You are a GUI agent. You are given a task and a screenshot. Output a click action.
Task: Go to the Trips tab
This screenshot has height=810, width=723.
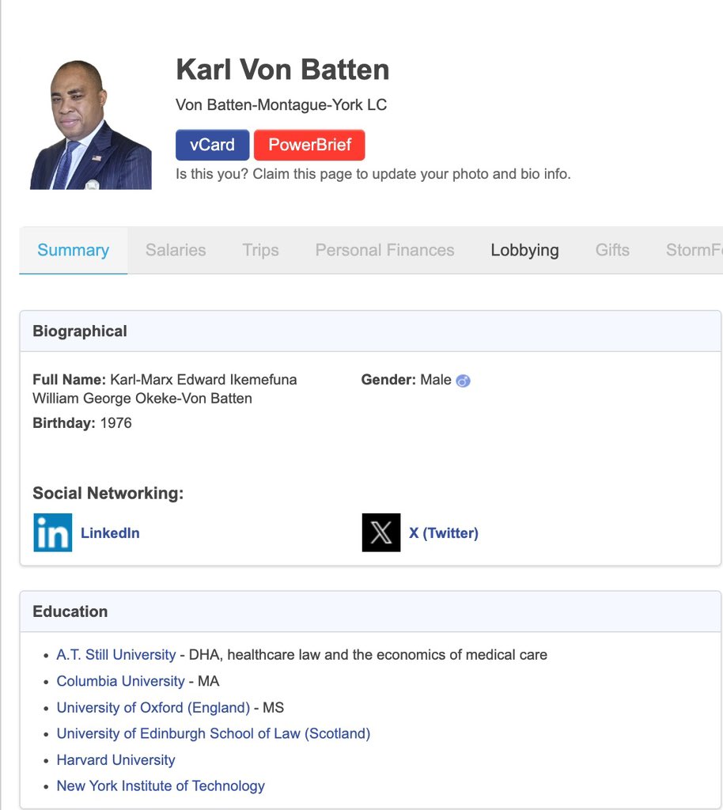pyautogui.click(x=260, y=250)
